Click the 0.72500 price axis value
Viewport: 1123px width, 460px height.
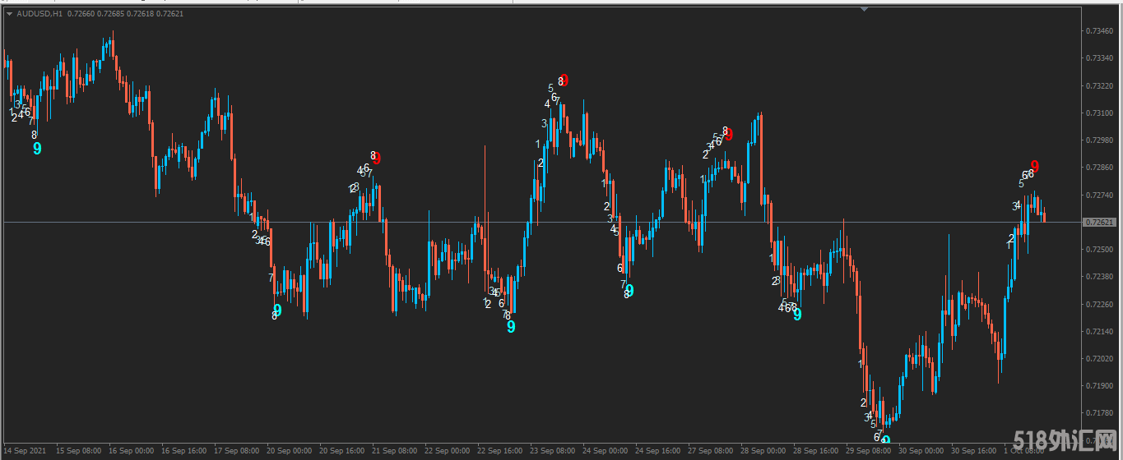(x=1097, y=250)
